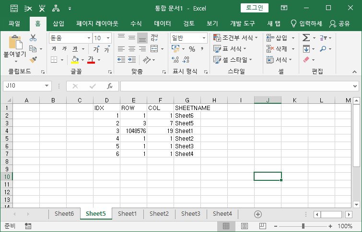362x232 pixels.
Task: Click the wrap text icon
Action: [x=154, y=38]
